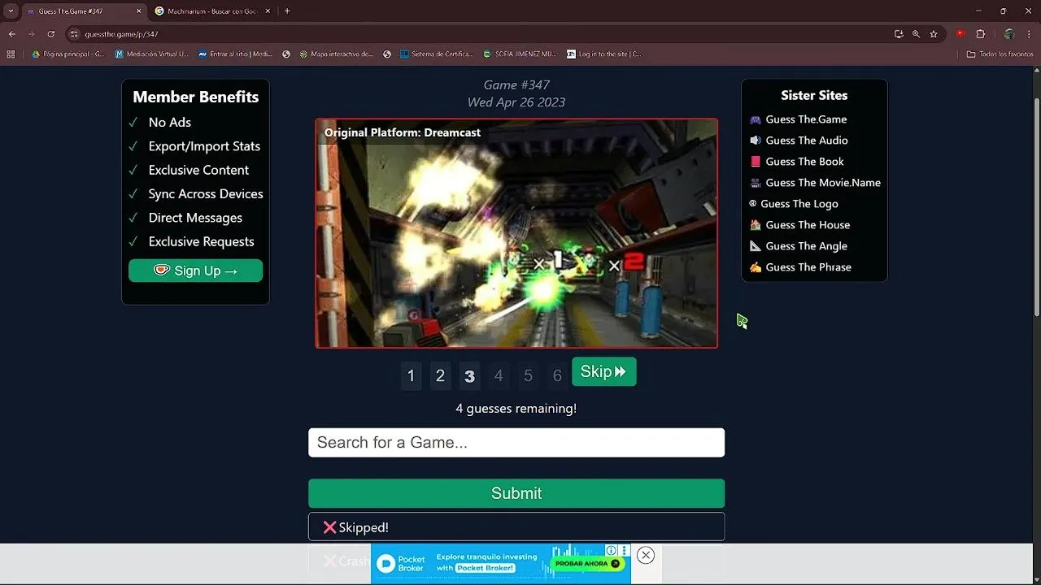Reload the current page
Image resolution: width=1041 pixels, height=585 pixels.
[51, 34]
